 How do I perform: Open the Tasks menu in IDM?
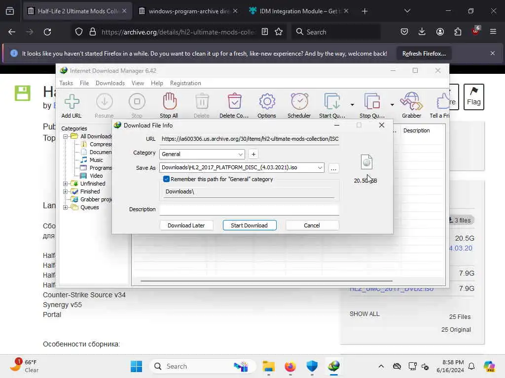coord(66,83)
